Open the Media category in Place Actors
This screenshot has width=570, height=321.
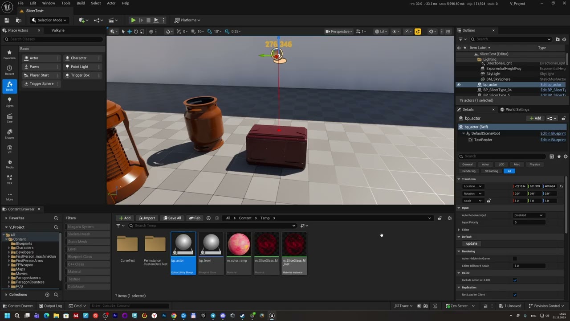(x=9, y=164)
